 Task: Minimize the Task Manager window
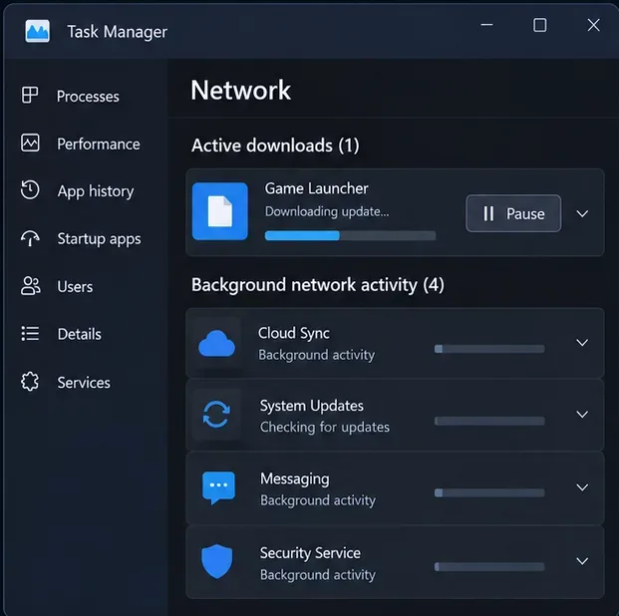pyautogui.click(x=486, y=25)
